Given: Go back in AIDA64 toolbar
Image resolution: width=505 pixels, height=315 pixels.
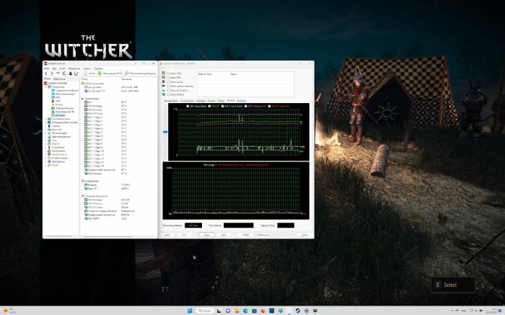Looking at the screenshot, I should (x=46, y=74).
